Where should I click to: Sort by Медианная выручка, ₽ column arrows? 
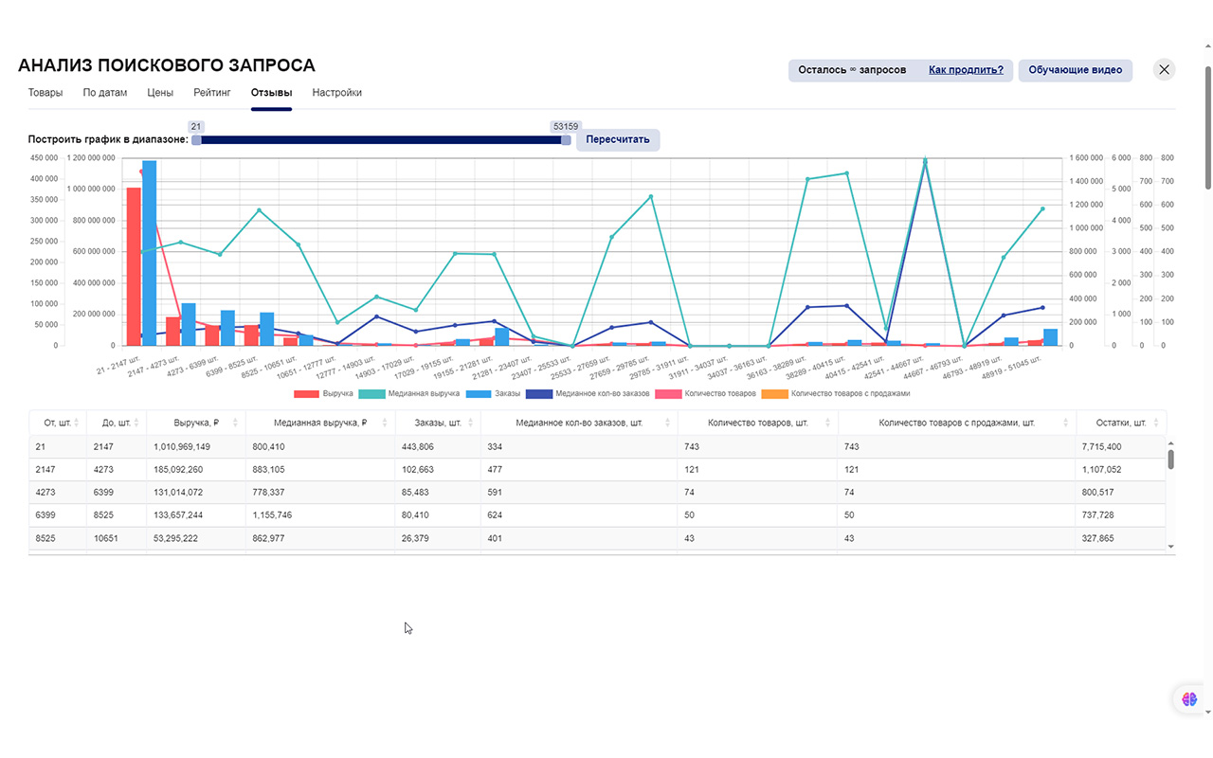[385, 423]
